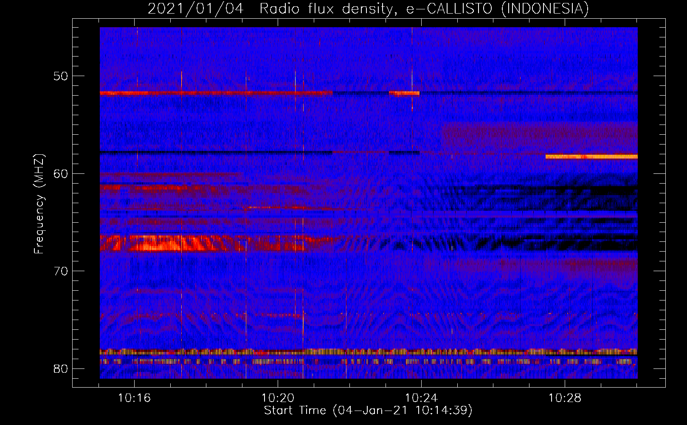
Task: Click the 10:20 time tick label
Action: 278,398
